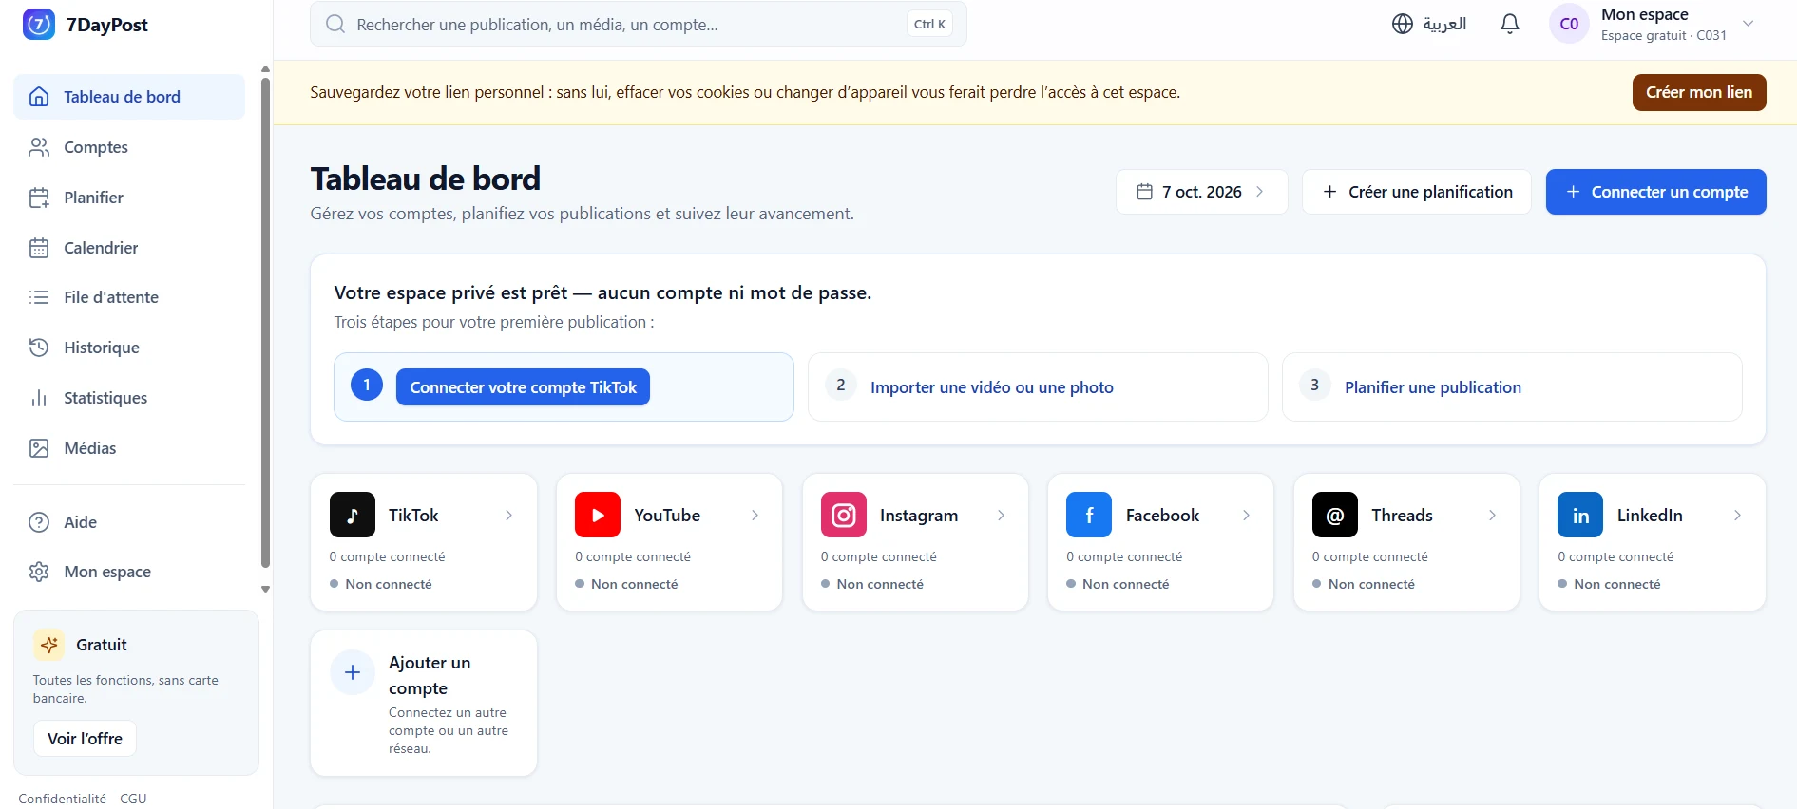Click the Facebook logo icon
The height and width of the screenshot is (809, 1797).
tap(1089, 515)
